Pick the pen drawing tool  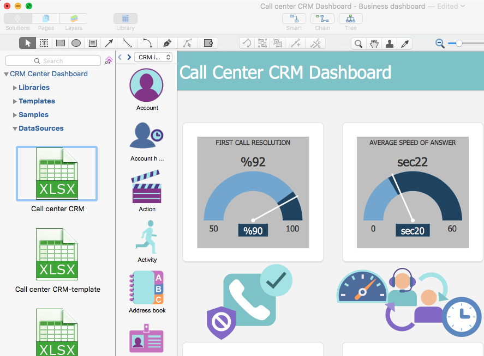[x=167, y=43]
